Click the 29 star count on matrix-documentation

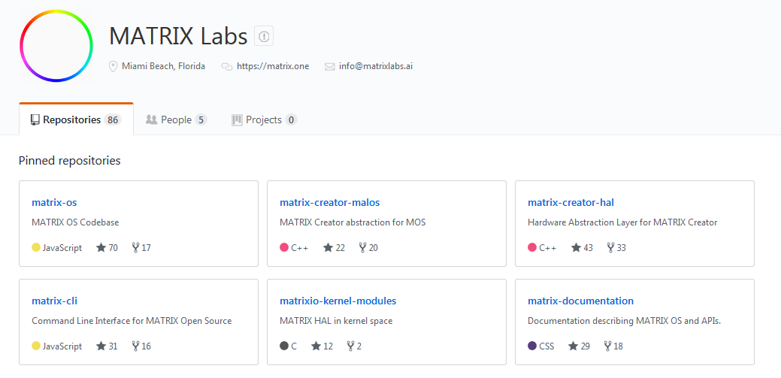[x=585, y=346]
